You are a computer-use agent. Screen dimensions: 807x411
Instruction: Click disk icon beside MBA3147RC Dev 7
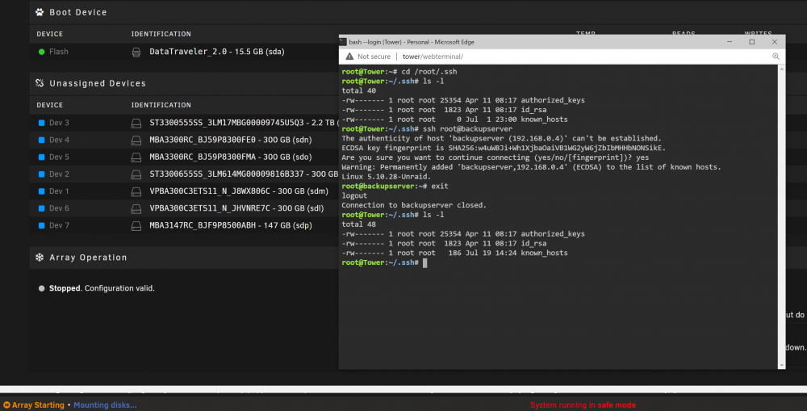pos(136,225)
